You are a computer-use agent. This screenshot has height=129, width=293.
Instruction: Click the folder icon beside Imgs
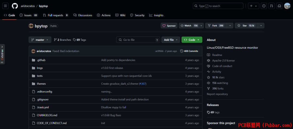click(x=33, y=68)
